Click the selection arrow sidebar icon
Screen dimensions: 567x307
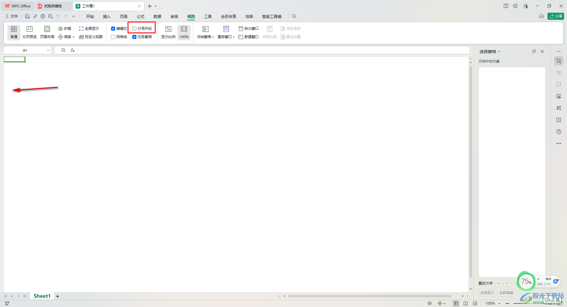click(x=559, y=61)
